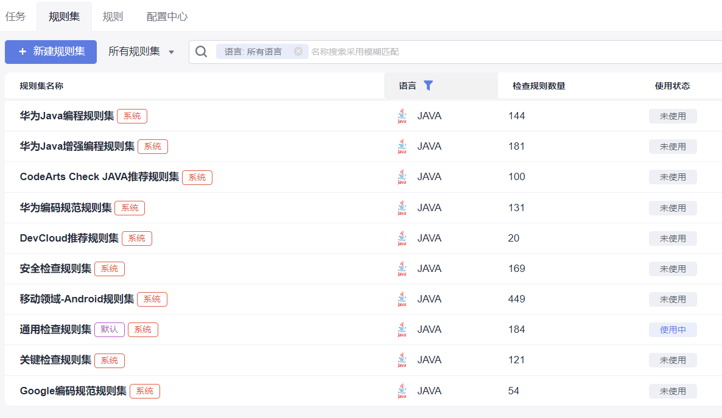The image size is (722, 418).
Task: Click the language filter funnel icon
Action: click(428, 86)
